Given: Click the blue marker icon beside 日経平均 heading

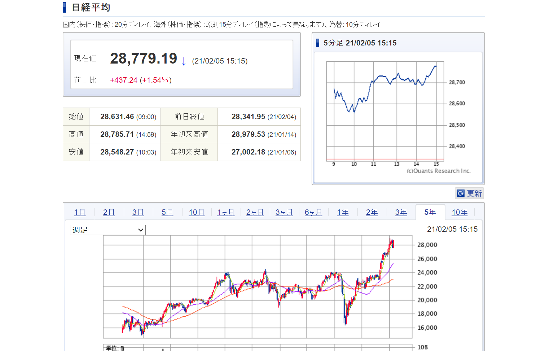Looking at the screenshot, I should click(x=65, y=8).
